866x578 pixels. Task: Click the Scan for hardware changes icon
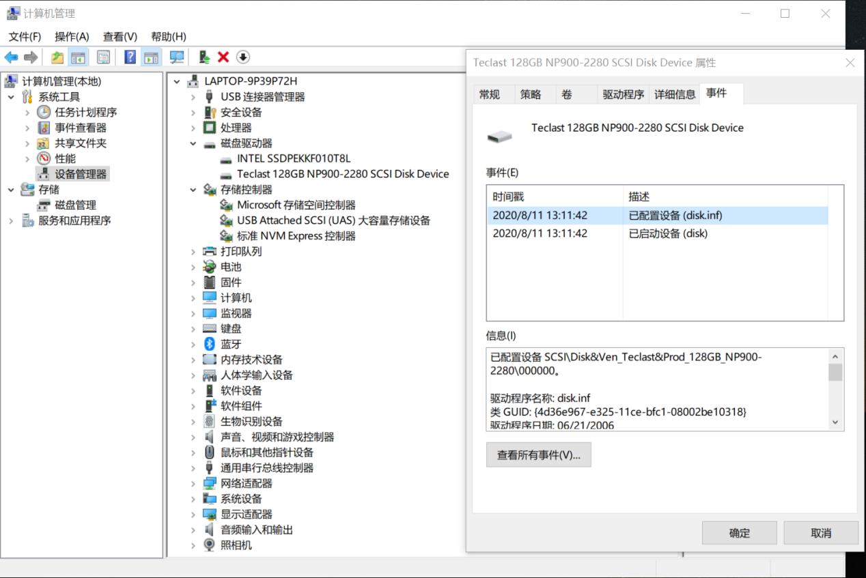click(x=176, y=57)
